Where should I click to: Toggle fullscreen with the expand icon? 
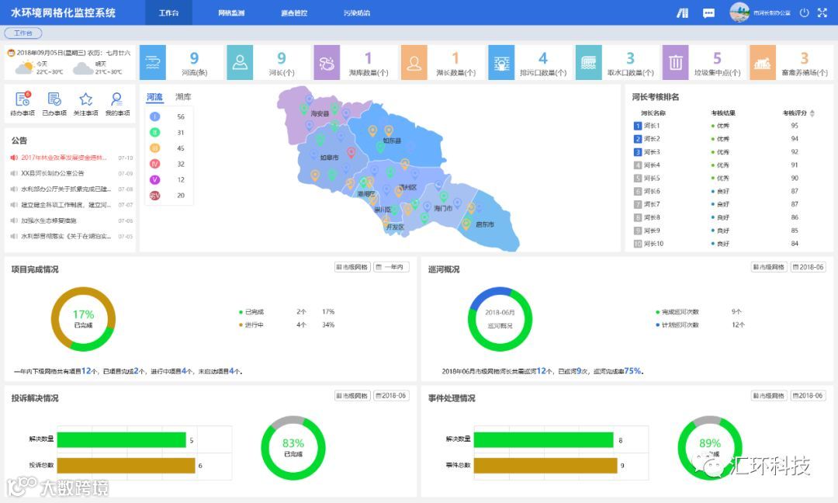(x=822, y=13)
